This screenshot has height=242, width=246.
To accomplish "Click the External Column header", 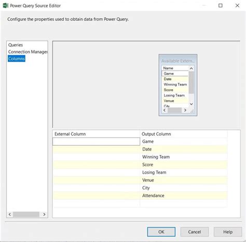I will point(96,134).
